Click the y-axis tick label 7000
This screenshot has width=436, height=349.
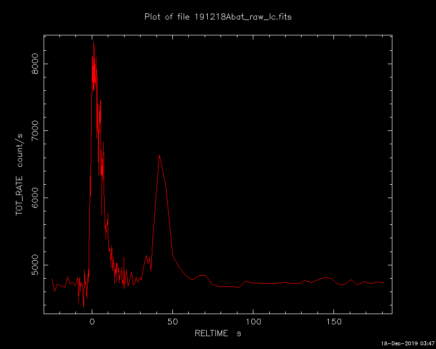tap(35, 130)
